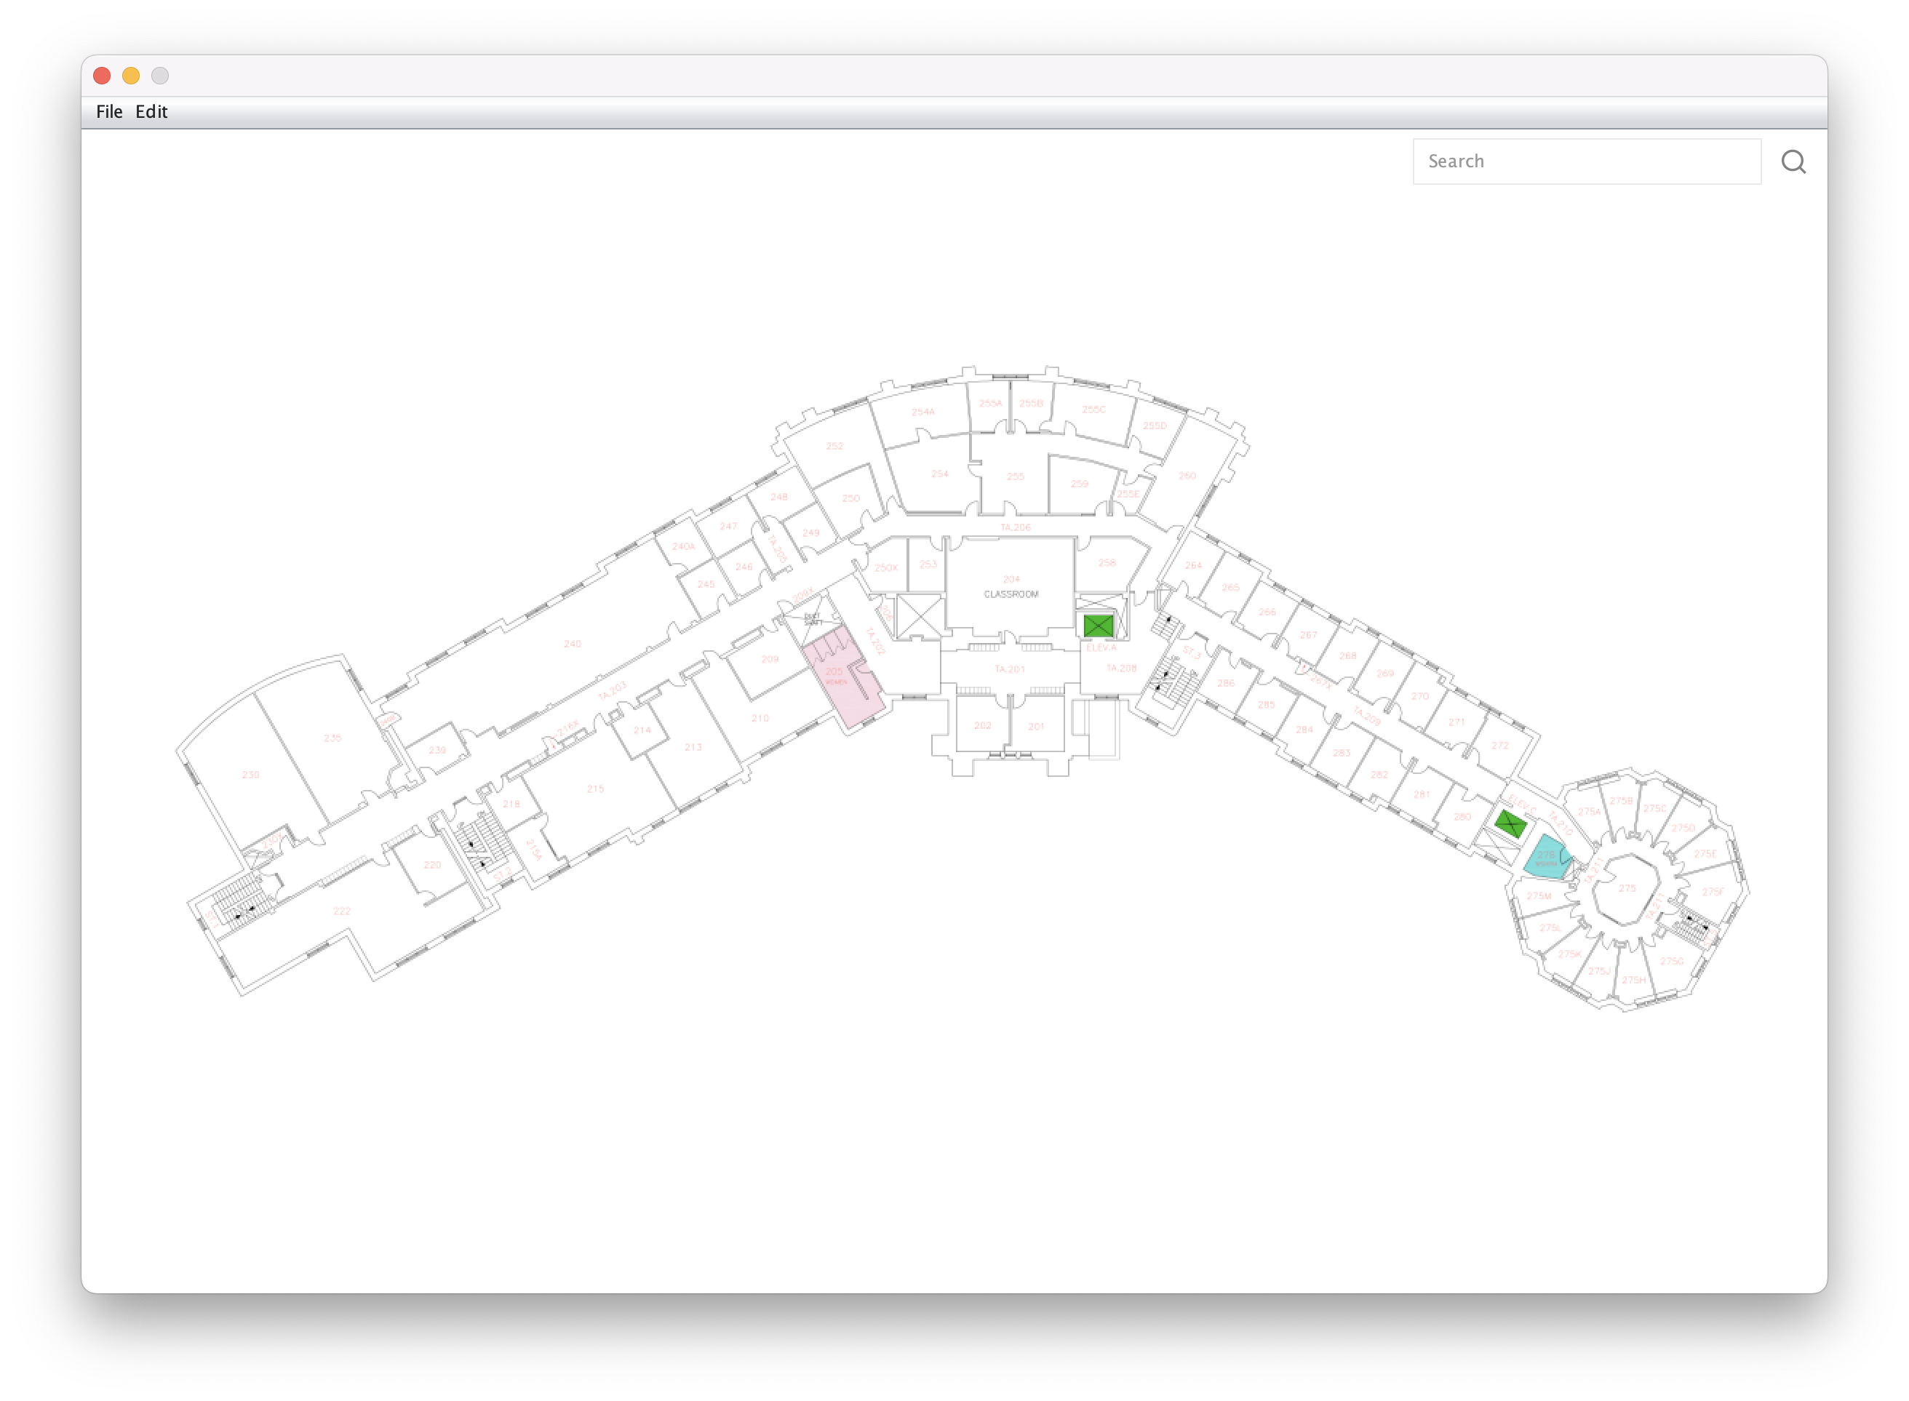Screen dimensions: 1909x1401
Task: Click the green Elevator C marker
Action: pyautogui.click(x=1510, y=823)
